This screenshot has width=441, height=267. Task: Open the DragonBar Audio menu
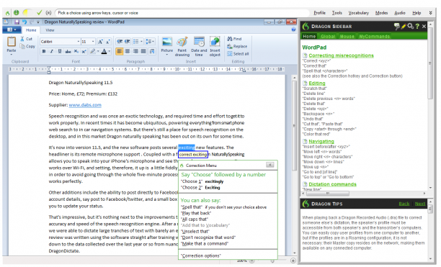(x=400, y=13)
